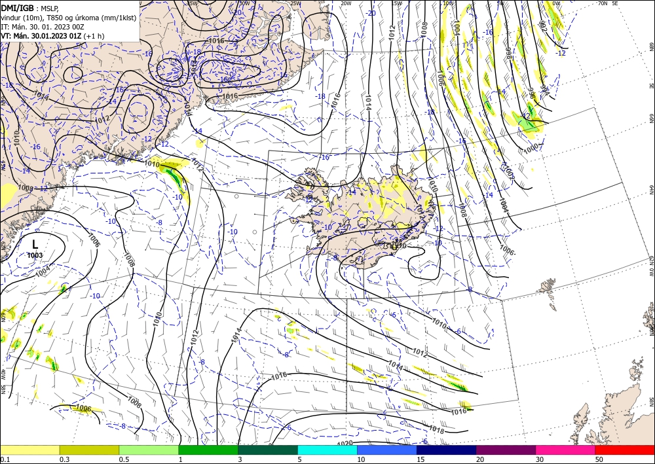Click the 'L' low pressure marker
The width and height of the screenshot is (655, 464).
[x=35, y=245]
